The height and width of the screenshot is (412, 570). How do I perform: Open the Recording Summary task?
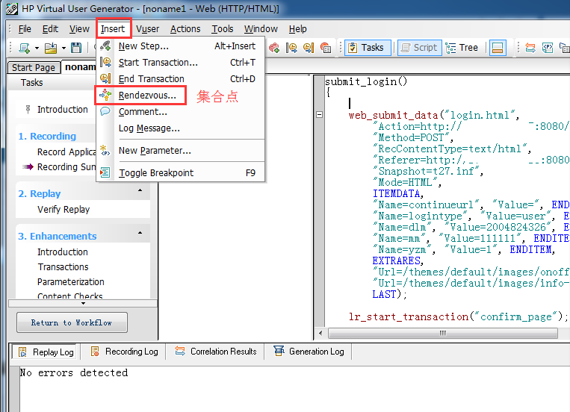click(x=66, y=166)
